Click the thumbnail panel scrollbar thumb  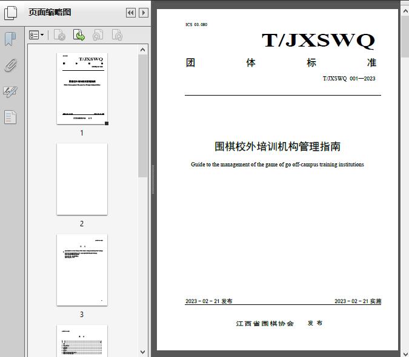pos(142,116)
